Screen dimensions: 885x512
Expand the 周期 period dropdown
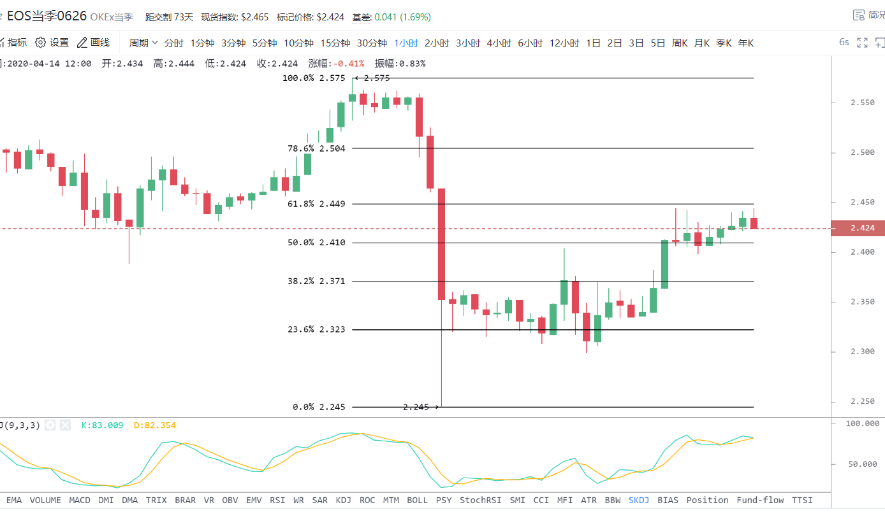143,43
